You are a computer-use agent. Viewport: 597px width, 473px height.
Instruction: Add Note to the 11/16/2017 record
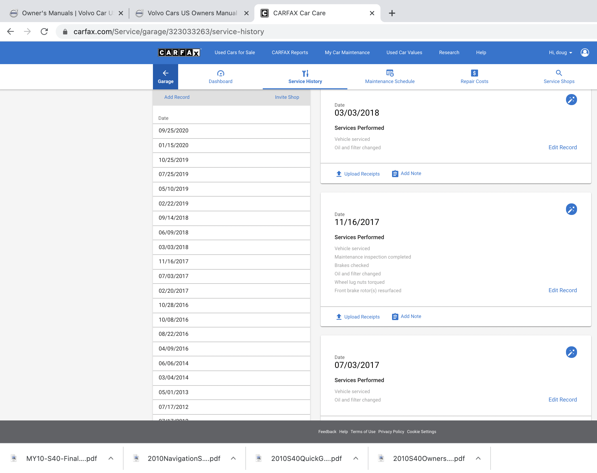click(x=406, y=316)
